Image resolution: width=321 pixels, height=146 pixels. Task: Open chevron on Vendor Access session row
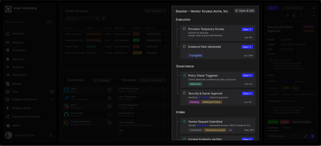166,34
